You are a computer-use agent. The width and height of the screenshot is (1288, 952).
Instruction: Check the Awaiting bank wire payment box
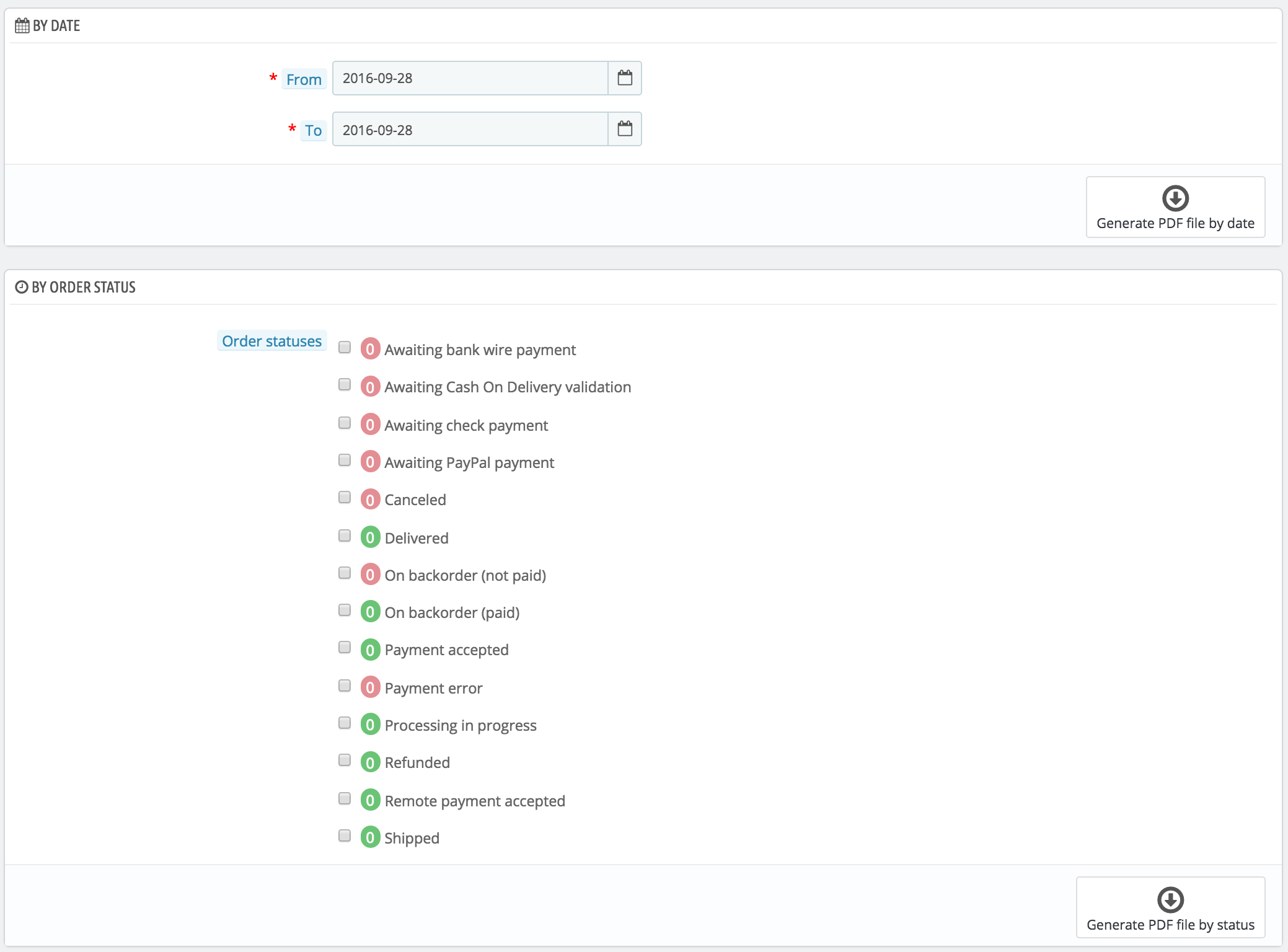(345, 347)
